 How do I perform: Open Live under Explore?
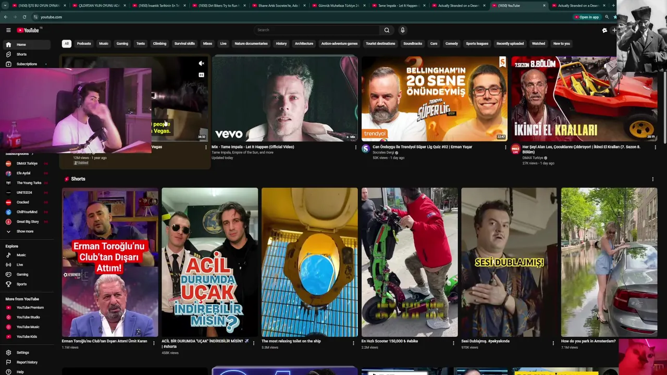click(20, 265)
